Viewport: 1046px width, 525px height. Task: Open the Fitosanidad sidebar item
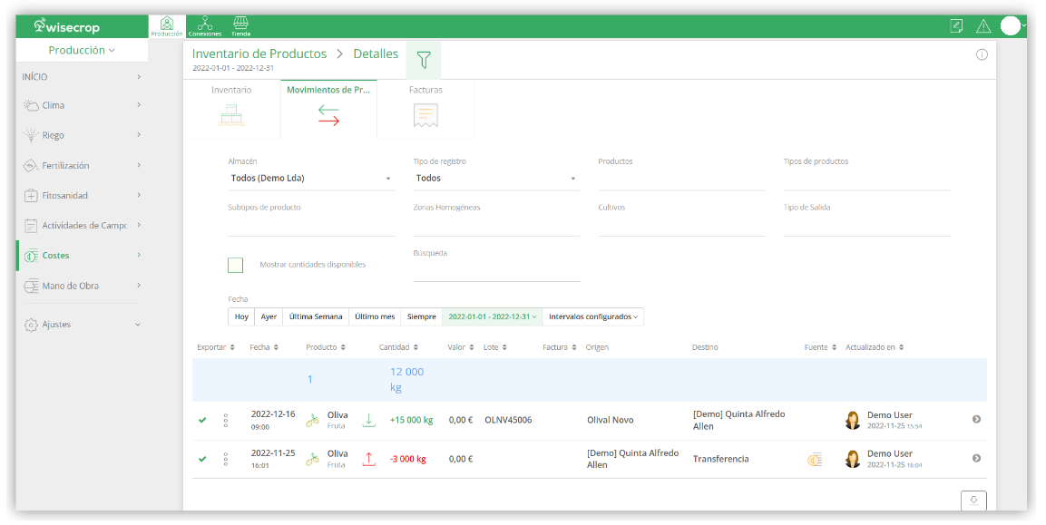[82, 196]
